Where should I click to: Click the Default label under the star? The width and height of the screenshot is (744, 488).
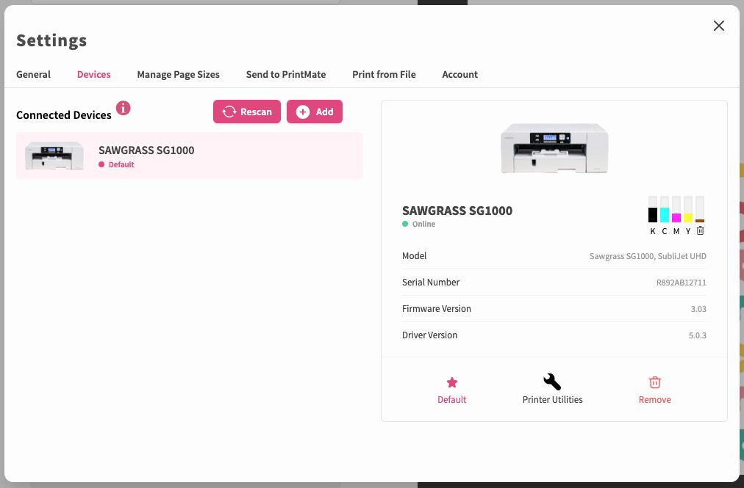451,399
